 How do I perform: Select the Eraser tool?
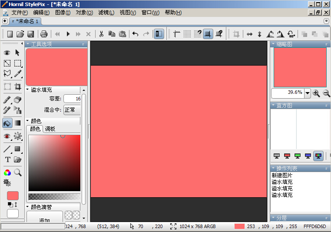tap(17, 99)
